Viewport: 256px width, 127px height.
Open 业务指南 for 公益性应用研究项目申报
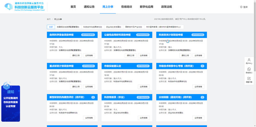tap(144, 55)
